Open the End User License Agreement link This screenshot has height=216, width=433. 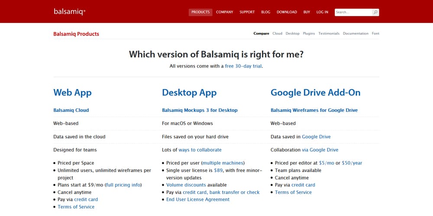pos(198,200)
